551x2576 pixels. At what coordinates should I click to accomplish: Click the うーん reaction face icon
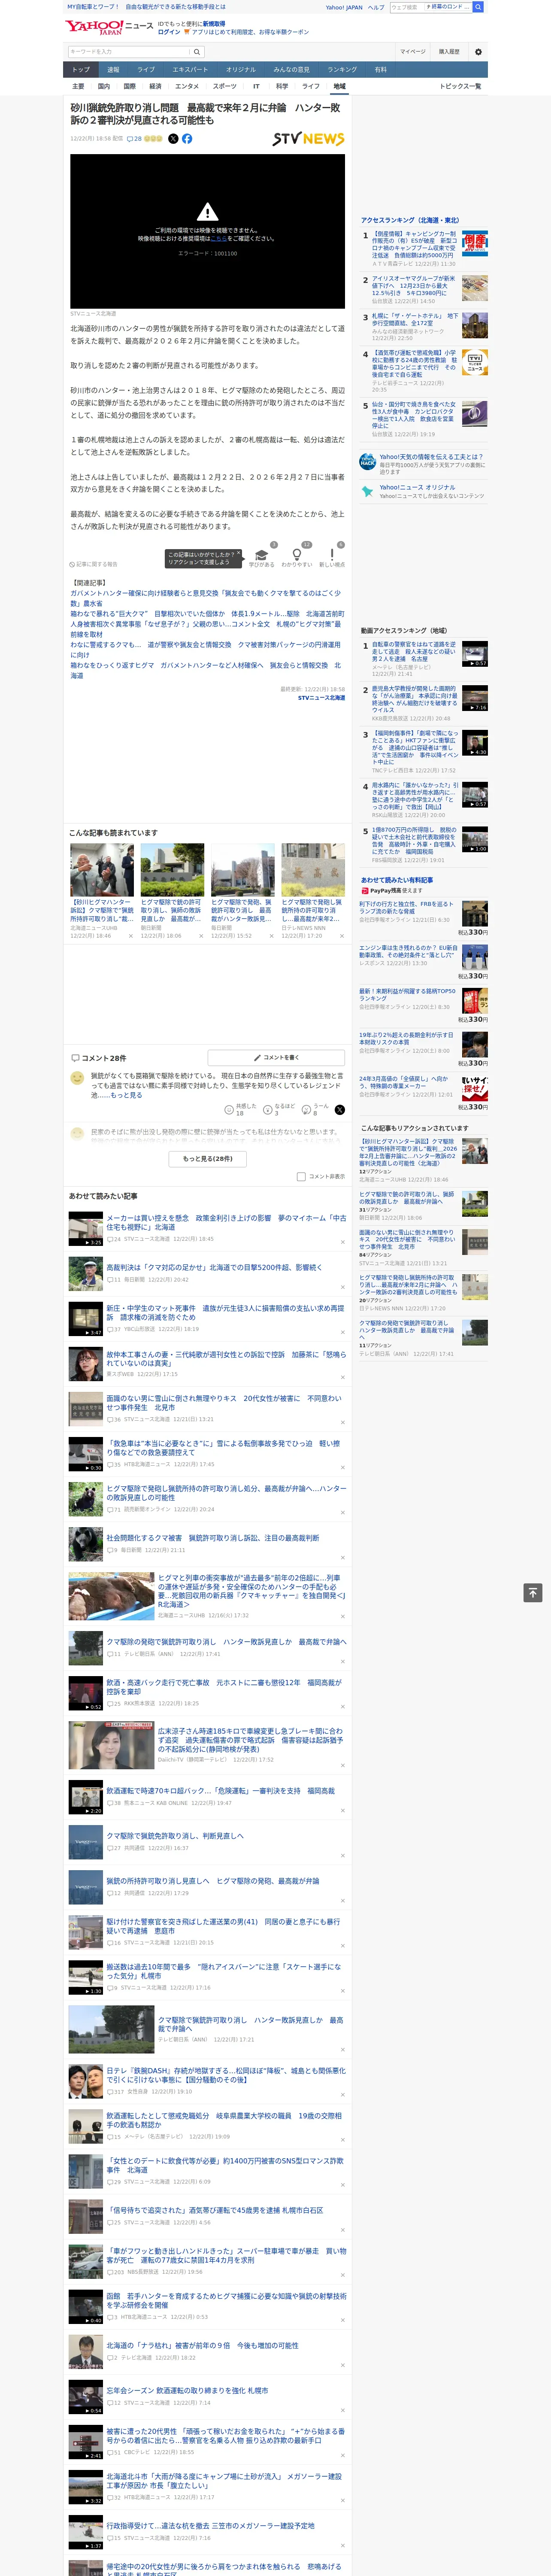[307, 1110]
